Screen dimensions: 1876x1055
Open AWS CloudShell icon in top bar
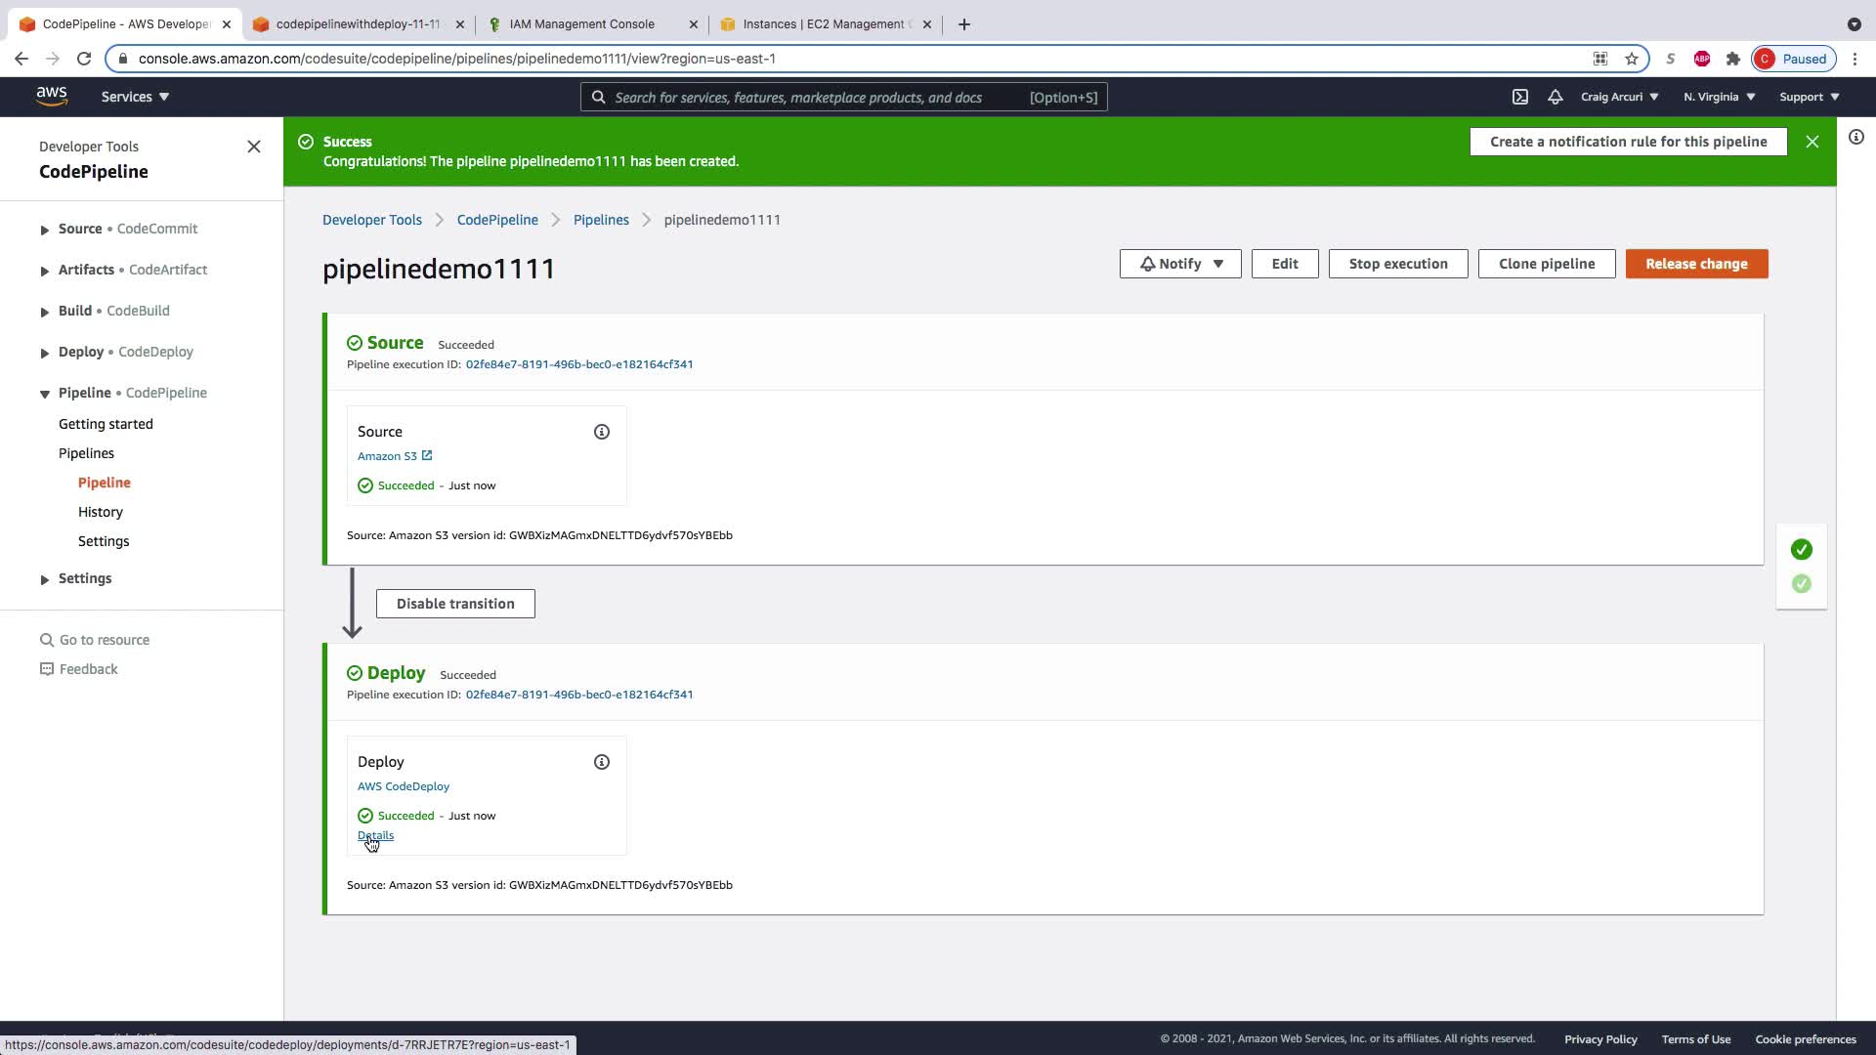pos(1520,97)
